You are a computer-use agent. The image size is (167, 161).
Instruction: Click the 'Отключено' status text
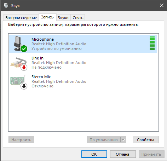tap(42, 86)
